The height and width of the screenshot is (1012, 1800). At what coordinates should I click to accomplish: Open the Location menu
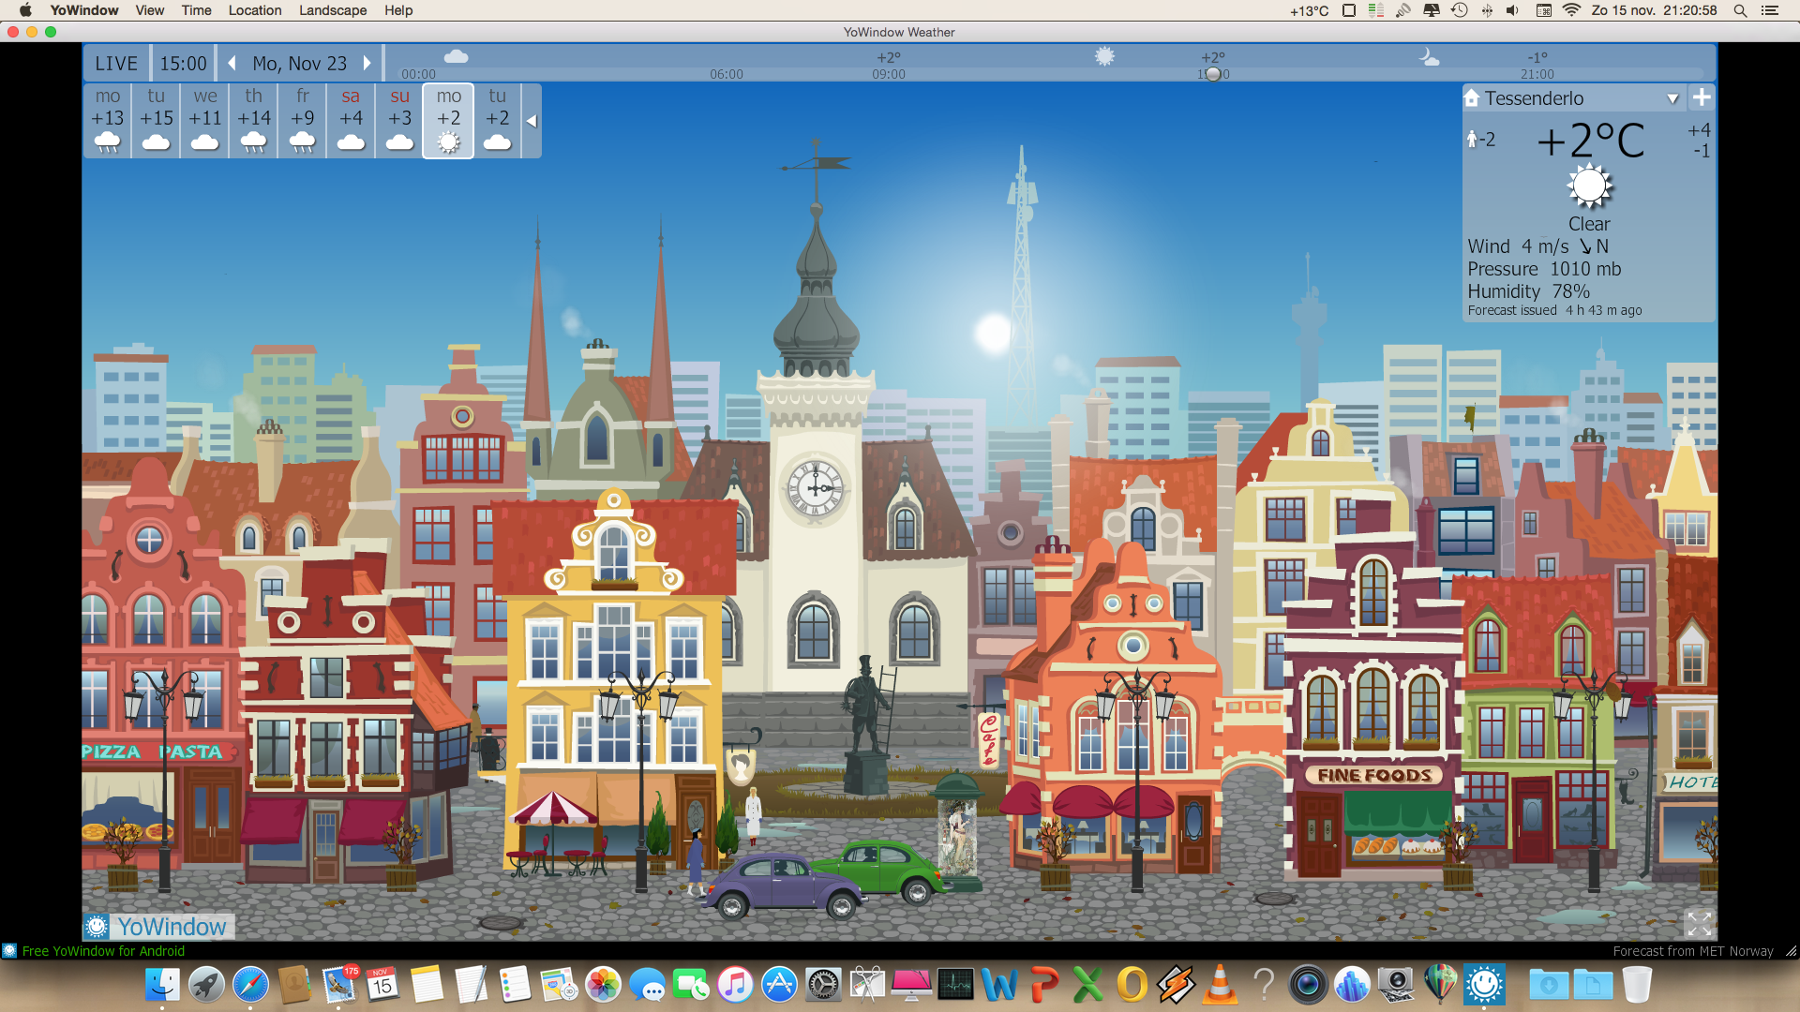tap(254, 10)
